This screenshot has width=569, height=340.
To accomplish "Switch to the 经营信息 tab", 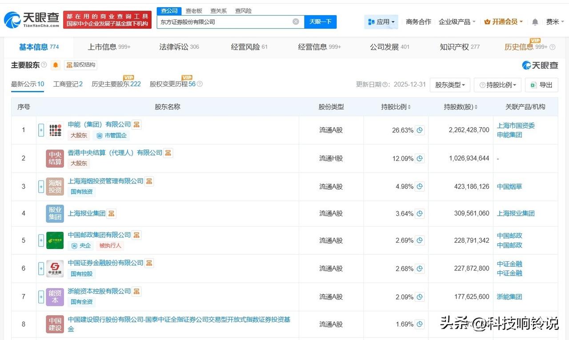I will click(x=319, y=47).
